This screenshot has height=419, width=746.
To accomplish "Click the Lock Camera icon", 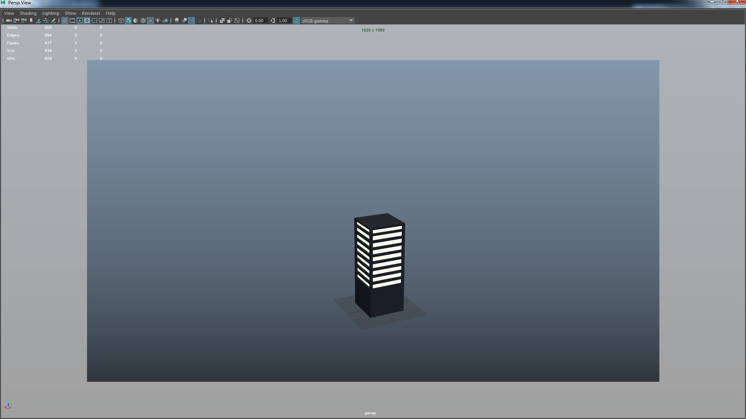I will pos(16,21).
